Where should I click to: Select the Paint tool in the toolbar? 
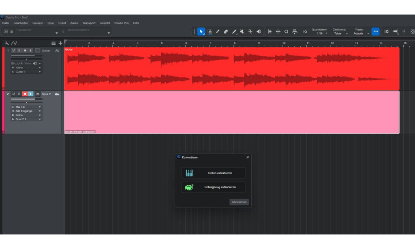[x=218, y=32]
